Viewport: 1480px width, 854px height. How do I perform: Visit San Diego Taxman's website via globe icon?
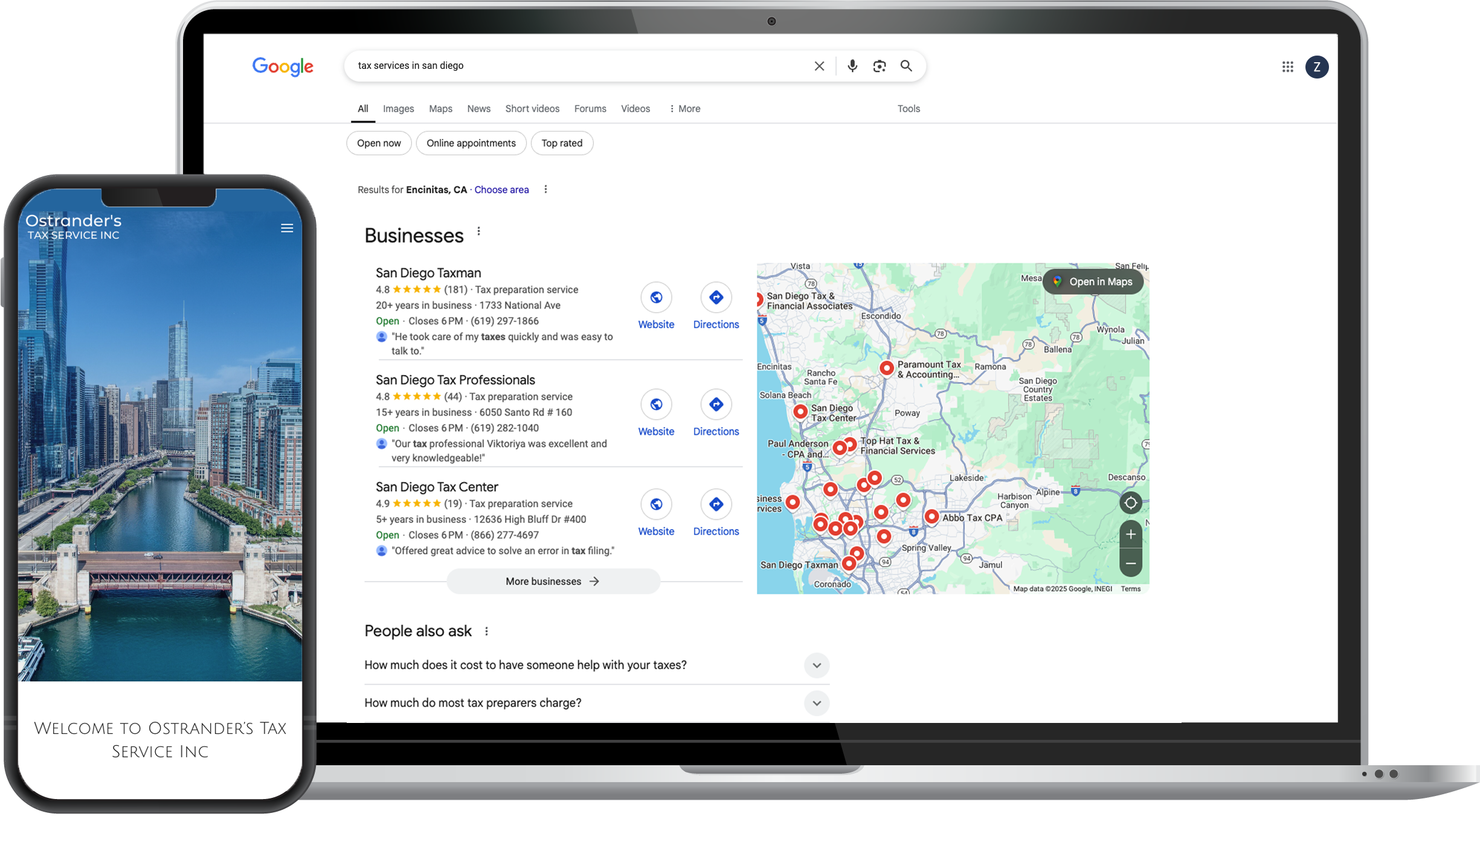point(656,298)
